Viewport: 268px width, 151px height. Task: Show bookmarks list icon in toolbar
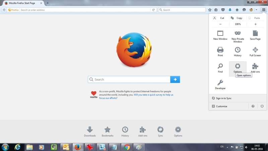[x=216, y=10]
